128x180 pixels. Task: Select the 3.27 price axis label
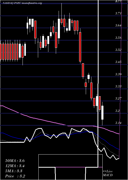pos(118,98)
